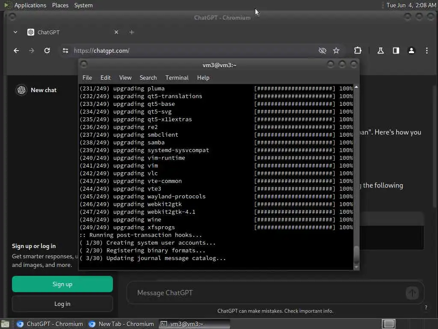Reload the ChatGPT page

pyautogui.click(x=47, y=51)
